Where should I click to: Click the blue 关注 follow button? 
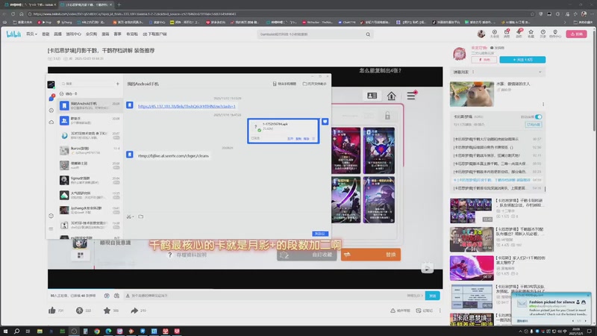pos(522,60)
